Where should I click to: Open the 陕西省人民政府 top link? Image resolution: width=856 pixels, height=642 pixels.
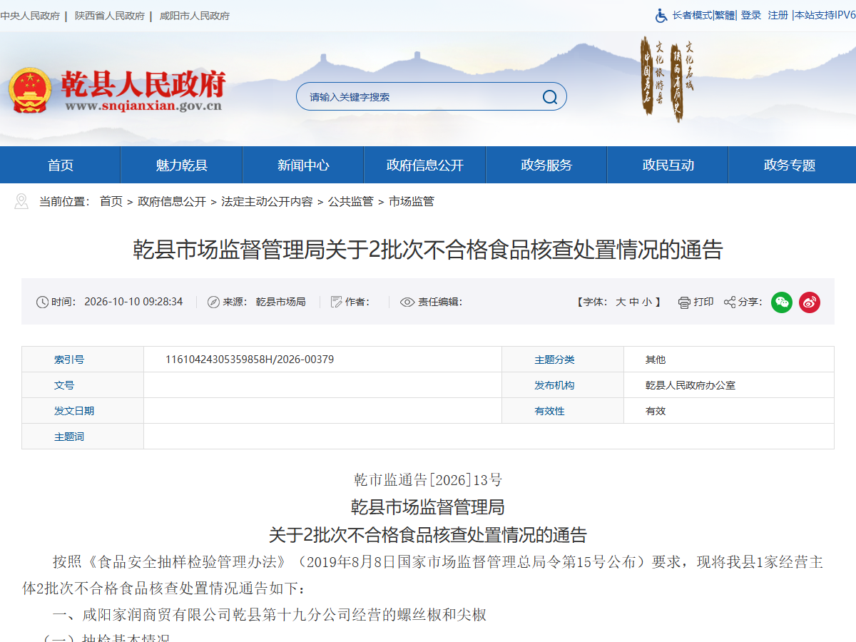point(110,16)
